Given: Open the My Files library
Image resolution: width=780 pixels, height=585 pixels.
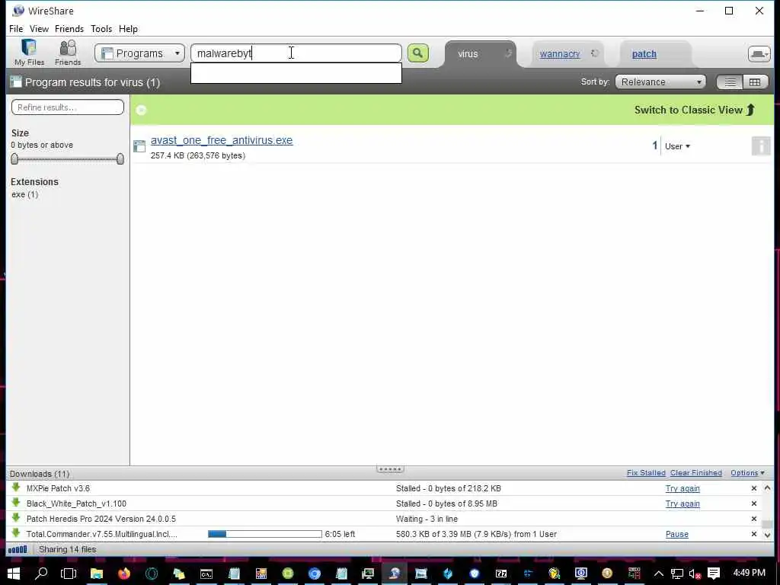Looking at the screenshot, I should point(29,53).
